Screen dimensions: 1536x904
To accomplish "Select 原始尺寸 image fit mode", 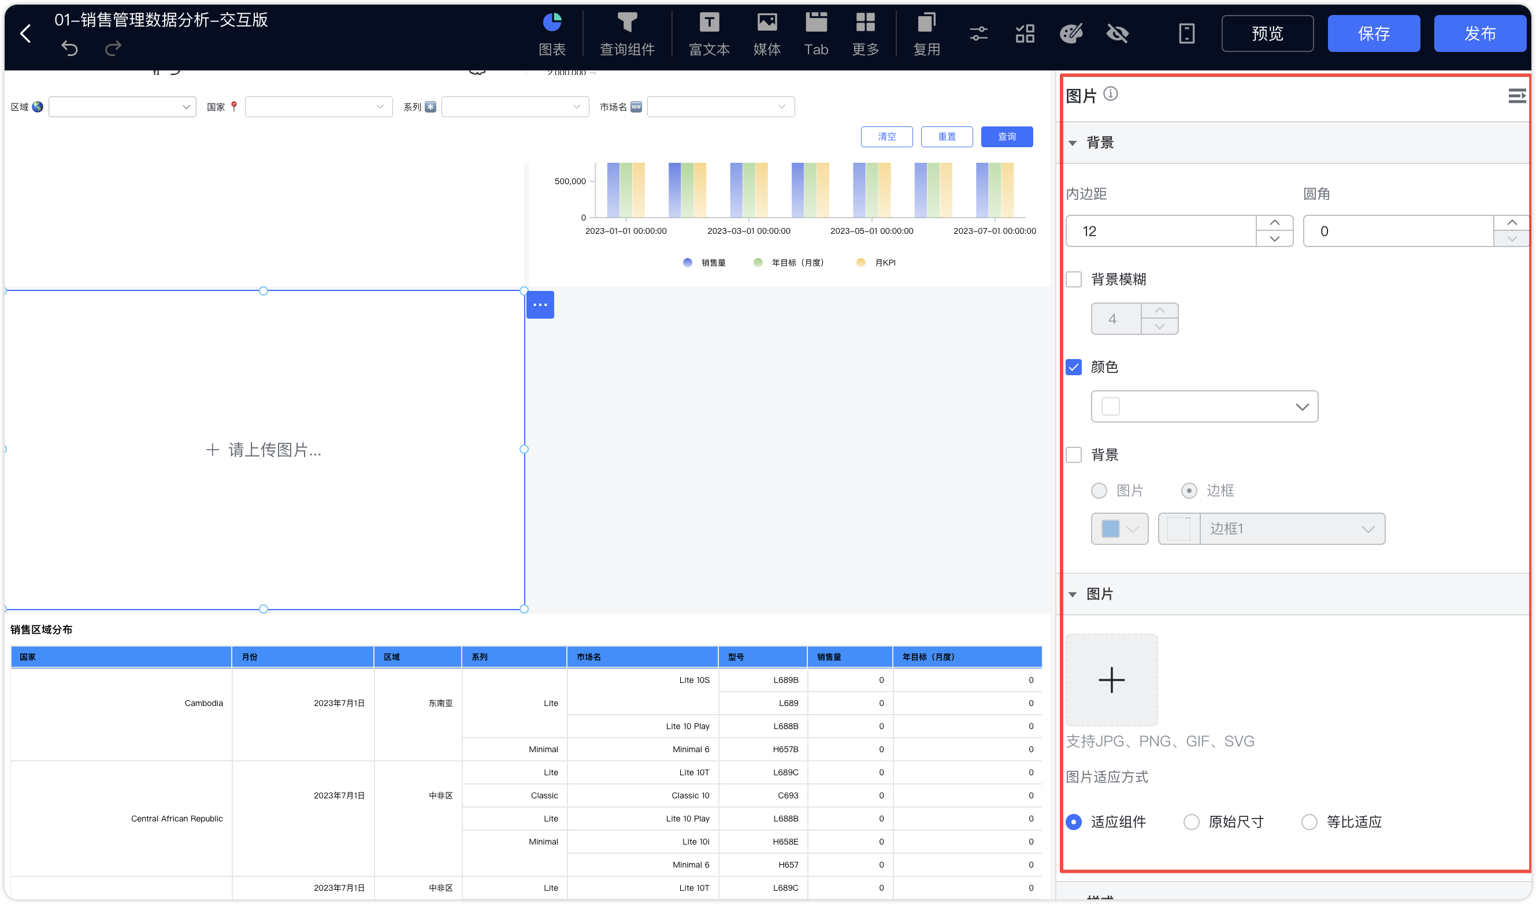I will click(1191, 823).
